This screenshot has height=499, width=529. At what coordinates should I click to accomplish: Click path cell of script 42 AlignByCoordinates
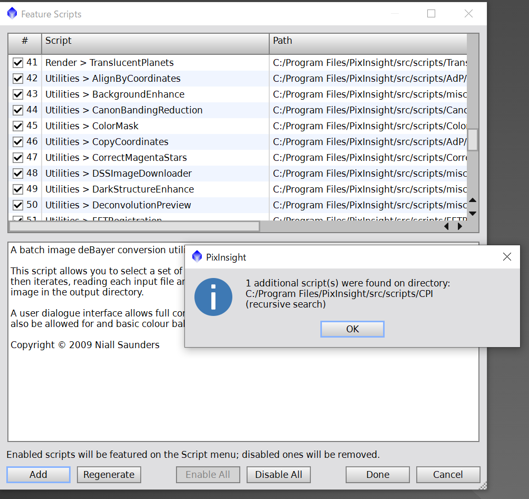[x=368, y=79]
